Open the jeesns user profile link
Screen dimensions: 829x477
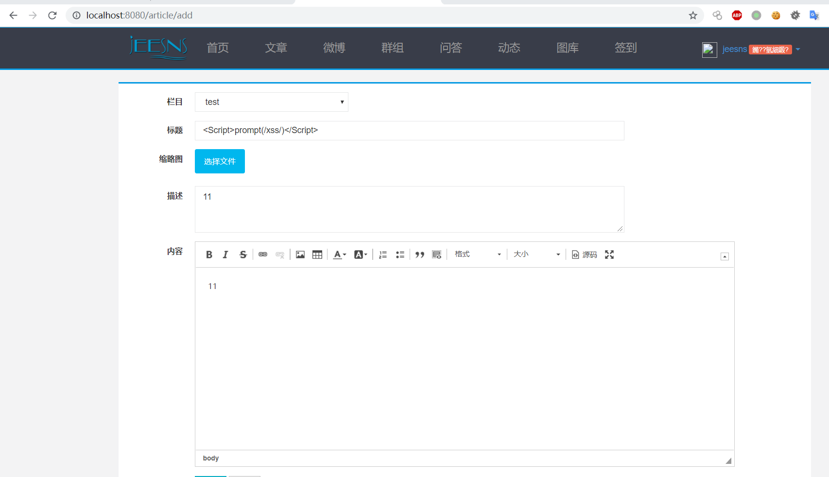click(734, 49)
